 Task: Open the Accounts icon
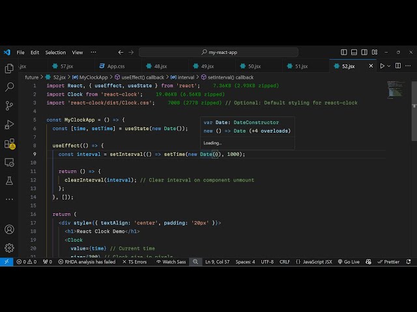point(9,229)
